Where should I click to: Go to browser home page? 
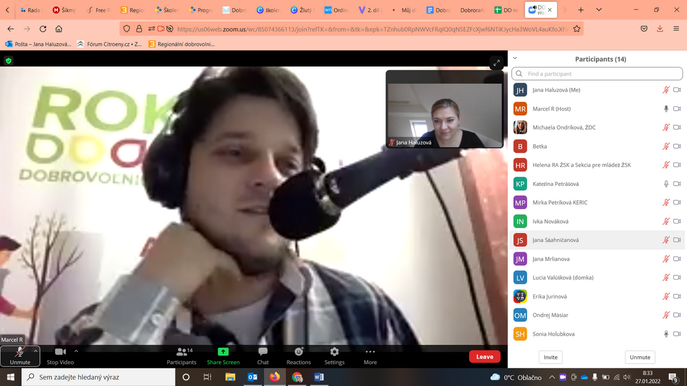(x=59, y=29)
